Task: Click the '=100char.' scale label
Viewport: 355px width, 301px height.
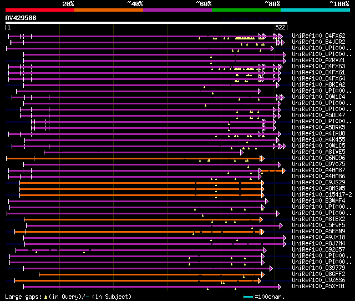Action: click(x=270, y=297)
